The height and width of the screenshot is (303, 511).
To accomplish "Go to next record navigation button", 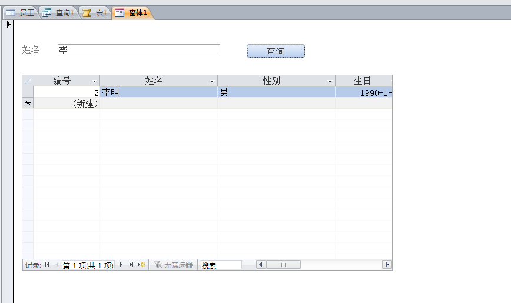I will tap(121, 265).
